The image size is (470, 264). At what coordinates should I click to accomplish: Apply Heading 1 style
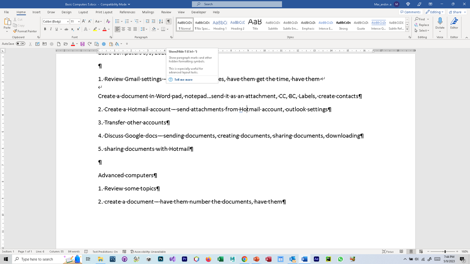click(220, 24)
